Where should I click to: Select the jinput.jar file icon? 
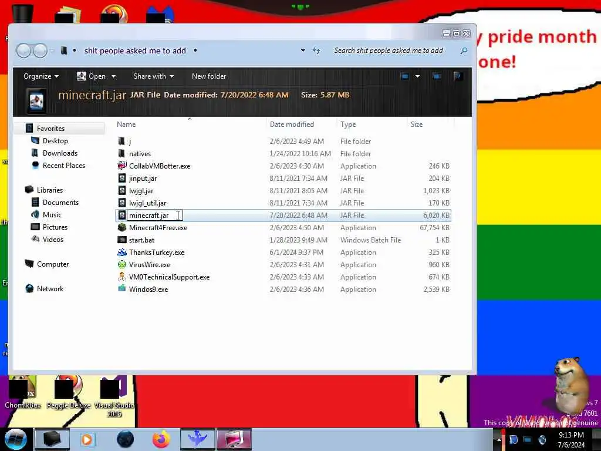122,178
